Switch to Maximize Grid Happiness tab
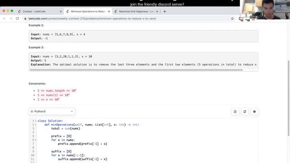This screenshot has height=163, width=290. pyautogui.click(x=136, y=11)
